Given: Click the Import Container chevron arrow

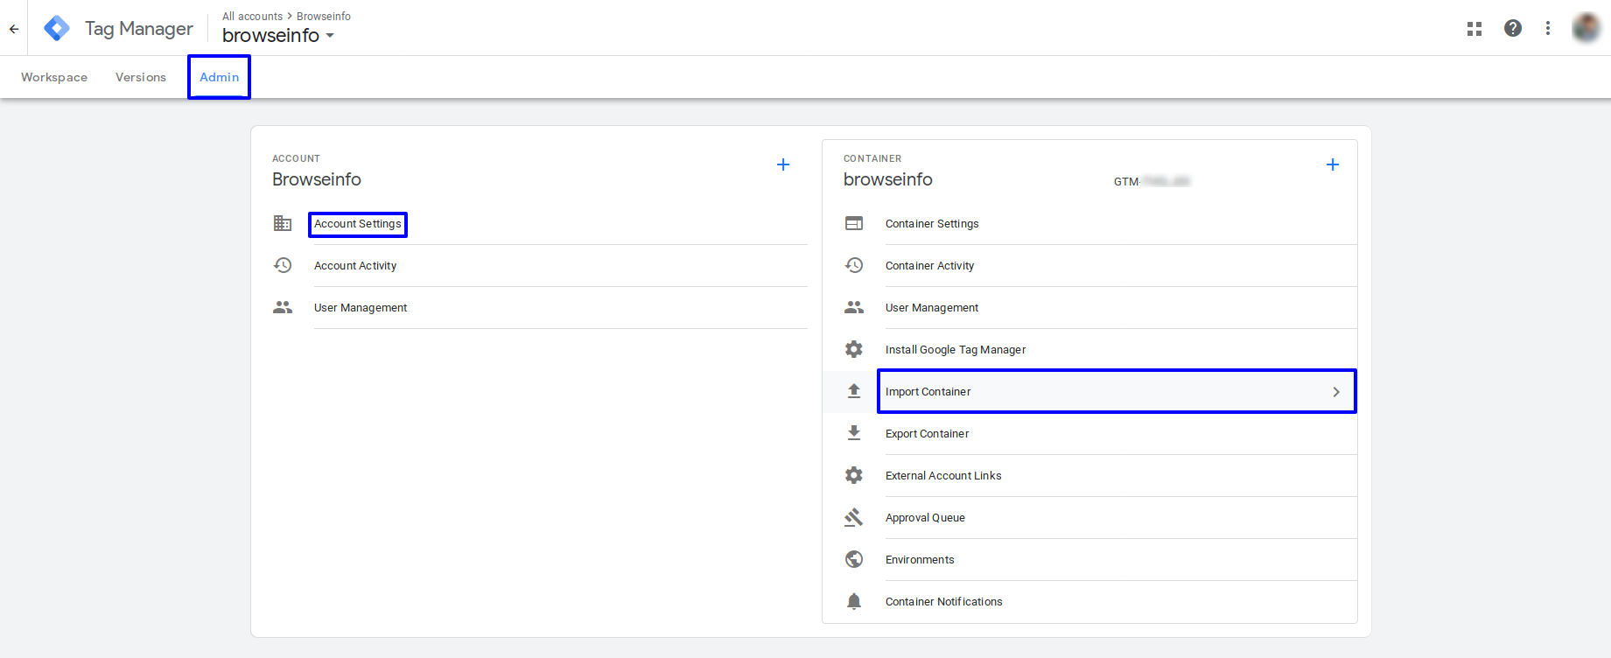Looking at the screenshot, I should pos(1336,392).
